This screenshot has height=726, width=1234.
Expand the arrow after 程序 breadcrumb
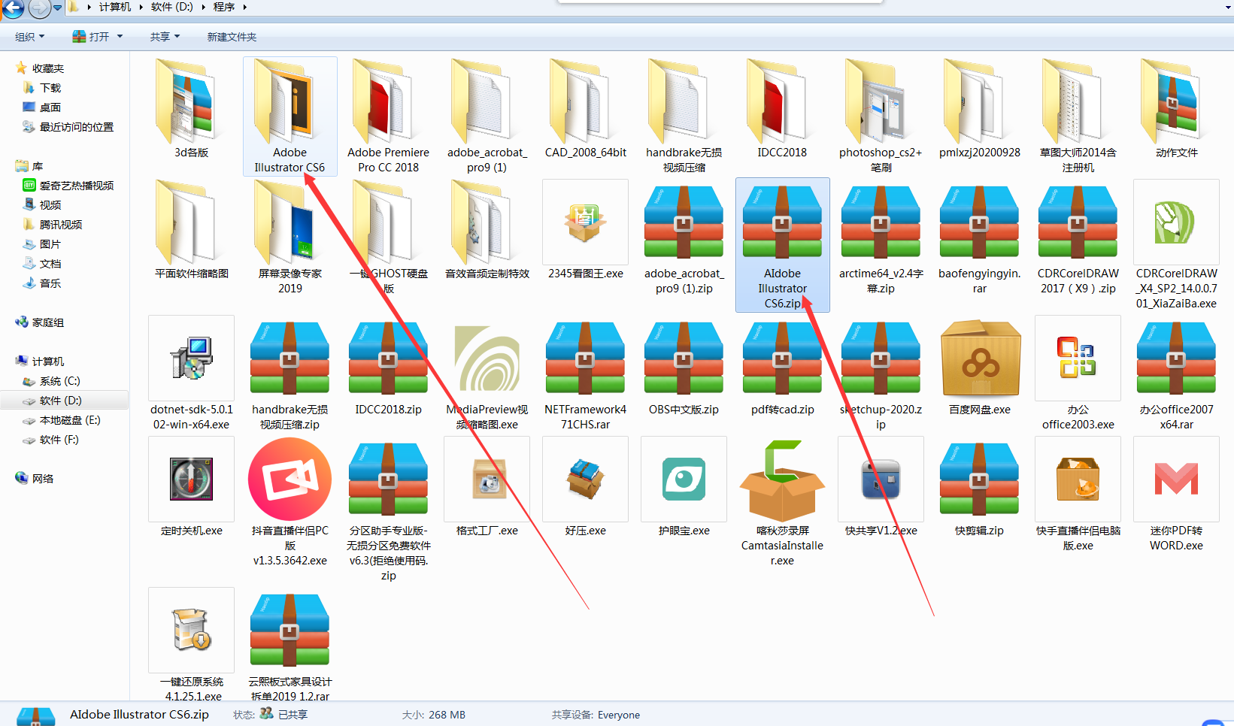(244, 7)
